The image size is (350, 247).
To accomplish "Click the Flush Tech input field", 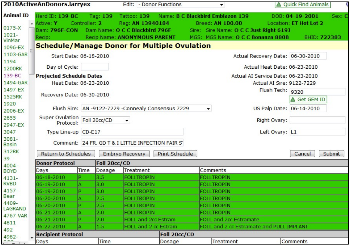I will tap(318, 92).
